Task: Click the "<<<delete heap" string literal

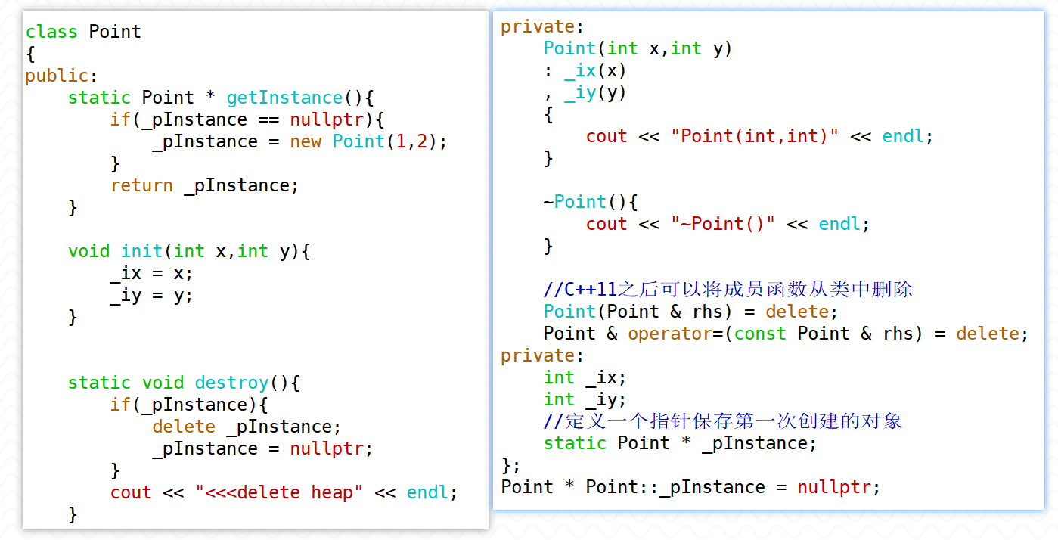Action: [x=279, y=492]
